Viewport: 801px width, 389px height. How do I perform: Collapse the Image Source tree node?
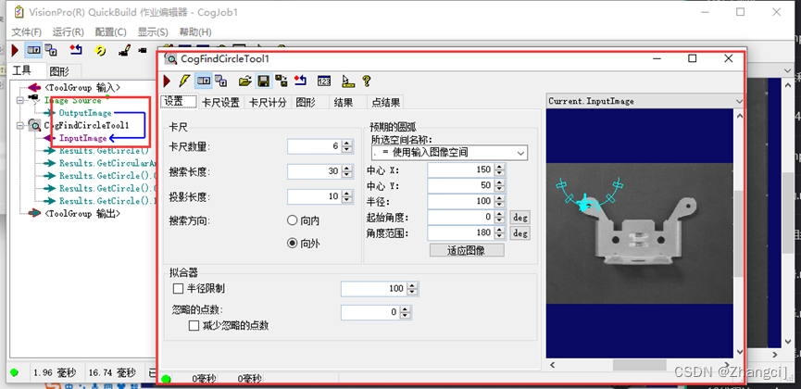(20, 101)
